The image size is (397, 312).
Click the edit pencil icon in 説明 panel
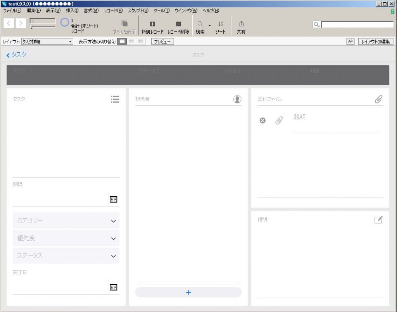379,219
